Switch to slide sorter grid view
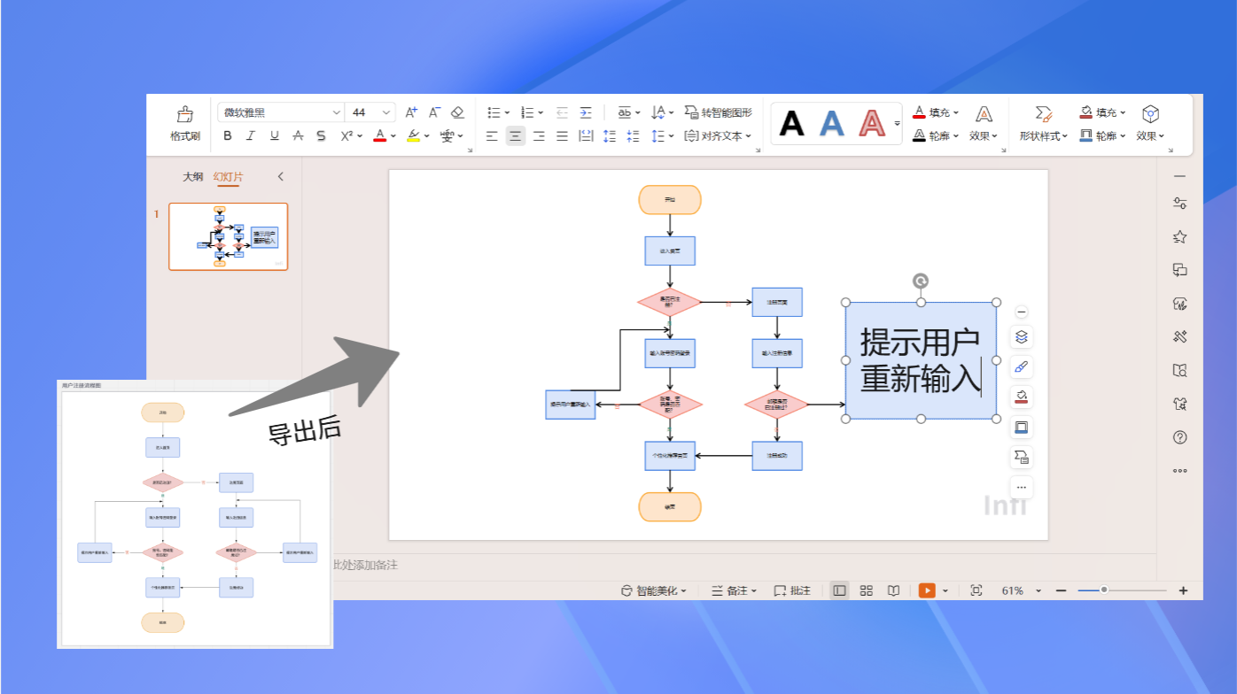The image size is (1237, 694). tap(867, 590)
